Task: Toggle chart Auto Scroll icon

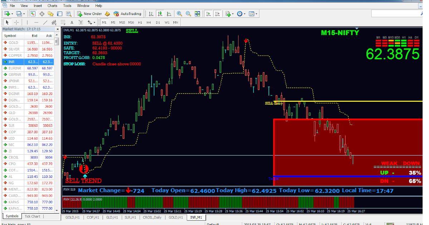Action: (x=208, y=14)
